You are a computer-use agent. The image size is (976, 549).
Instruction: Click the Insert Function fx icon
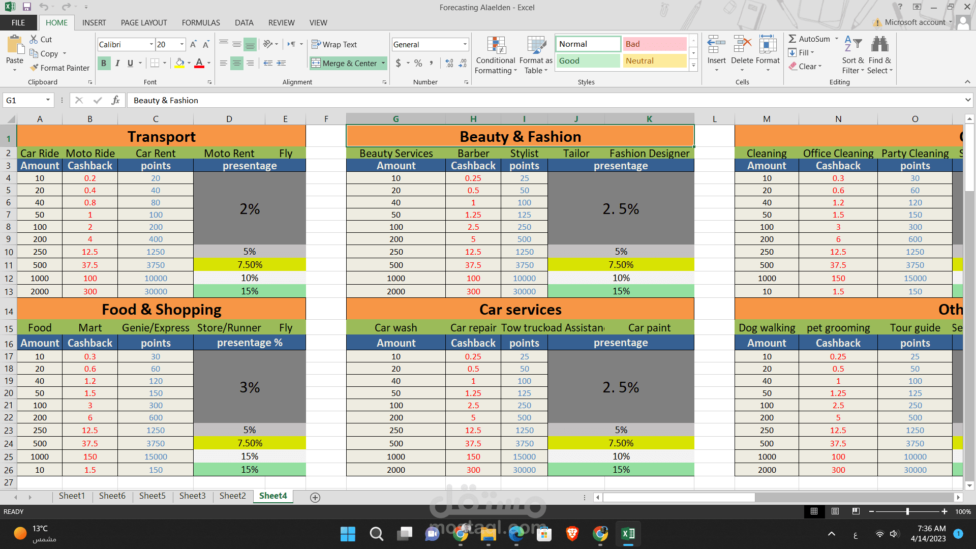(x=115, y=100)
